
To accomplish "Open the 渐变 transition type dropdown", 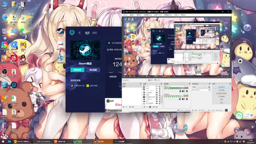I will (200, 87).
